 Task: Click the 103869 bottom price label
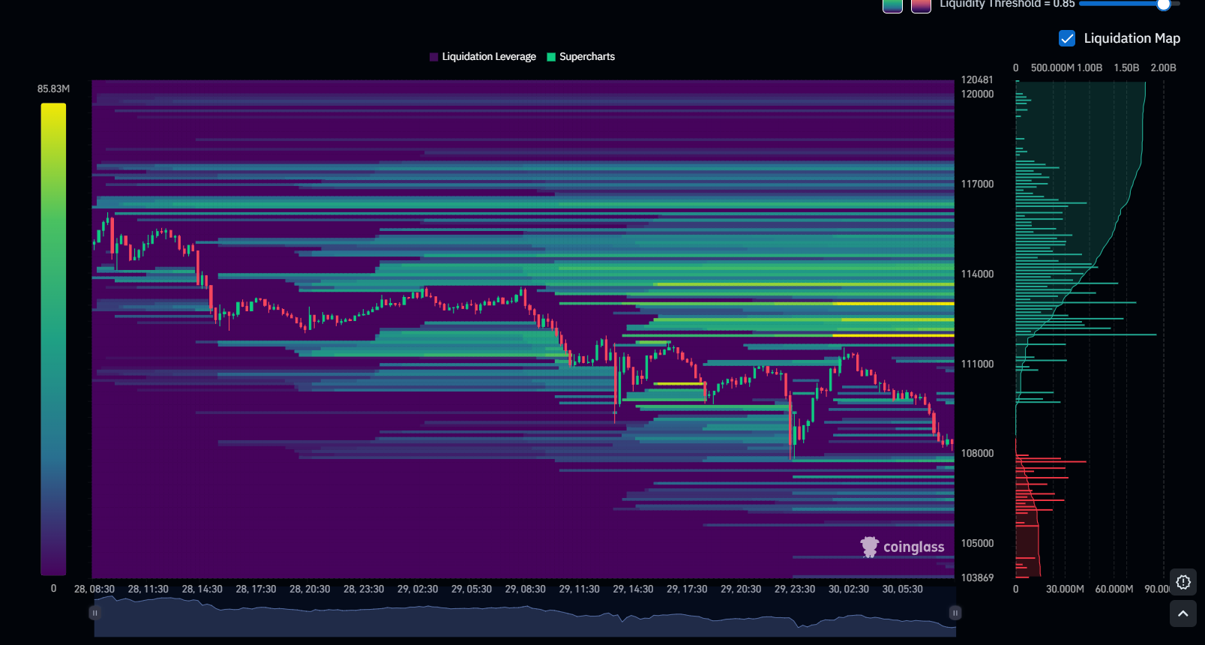click(x=977, y=577)
